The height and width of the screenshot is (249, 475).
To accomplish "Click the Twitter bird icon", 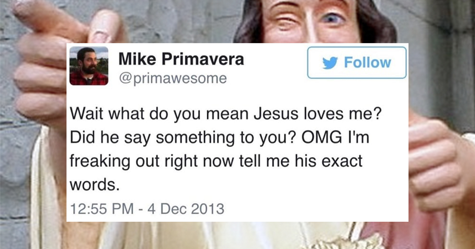I will [x=330, y=63].
